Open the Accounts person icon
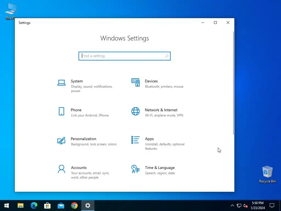The height and width of the screenshot is (211, 281). tap(61, 169)
